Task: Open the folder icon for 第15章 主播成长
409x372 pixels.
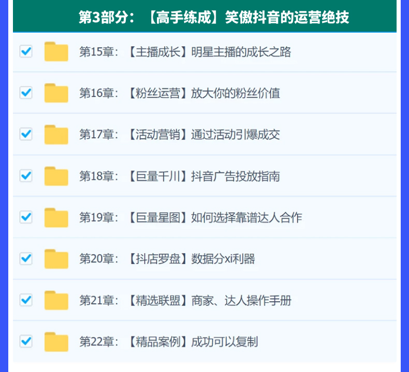Action: 56,52
